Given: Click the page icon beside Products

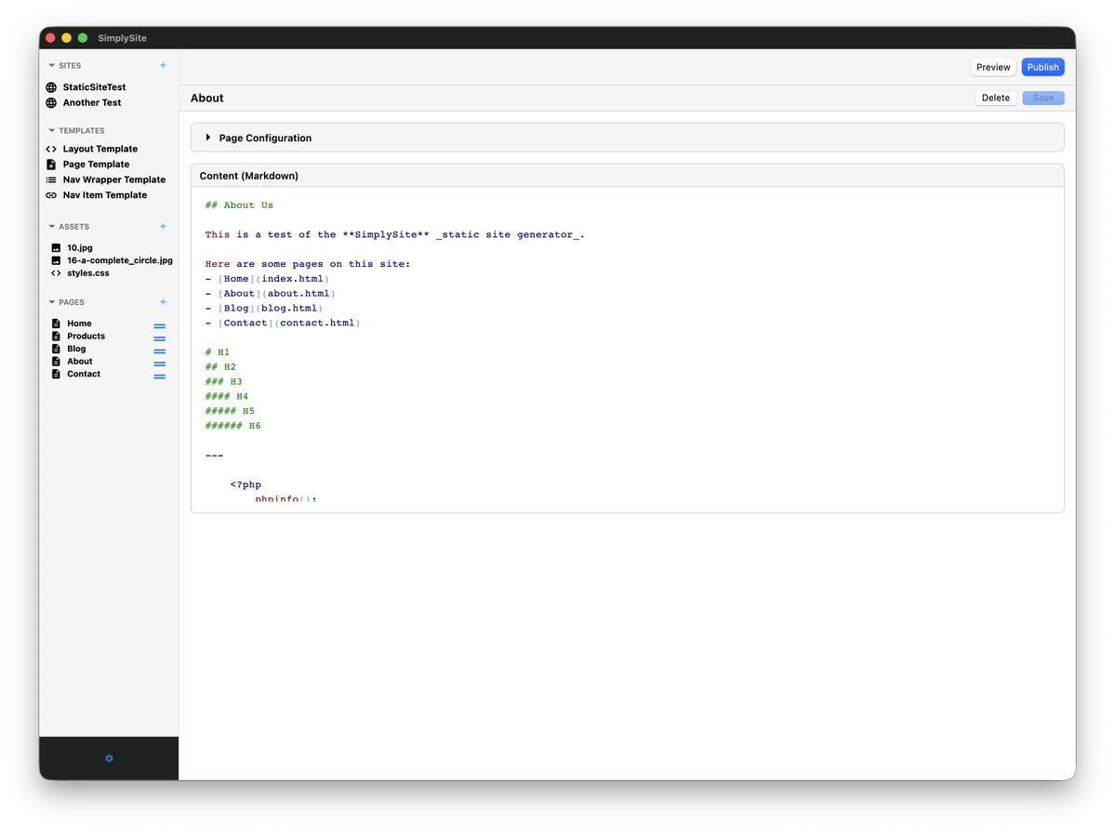Looking at the screenshot, I should (x=56, y=337).
